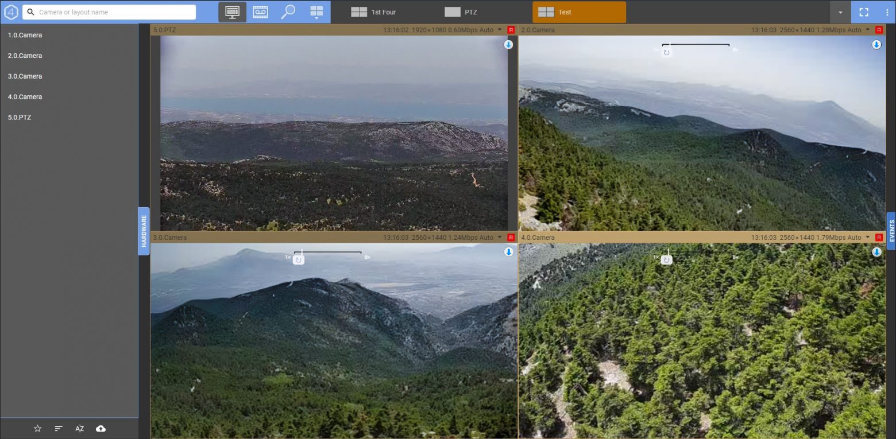Screen dimensions: 896x439
Task: Expand the HARDWARE side panel
Action: click(144, 231)
